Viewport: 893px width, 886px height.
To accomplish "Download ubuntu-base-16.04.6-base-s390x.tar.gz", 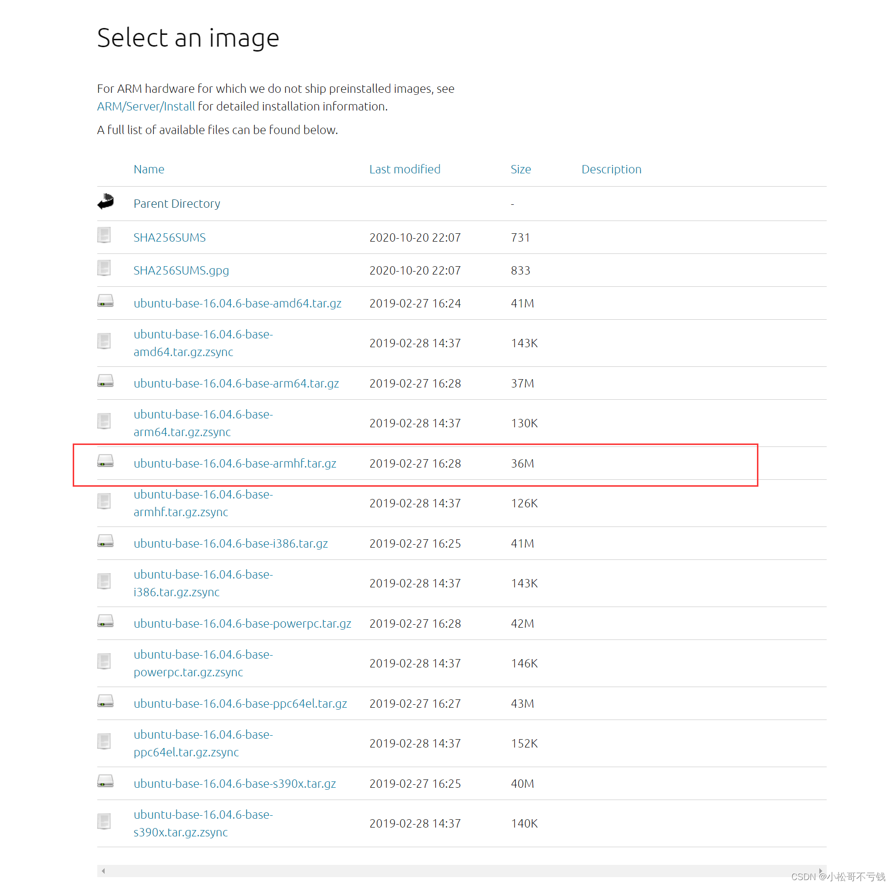I will click(235, 784).
